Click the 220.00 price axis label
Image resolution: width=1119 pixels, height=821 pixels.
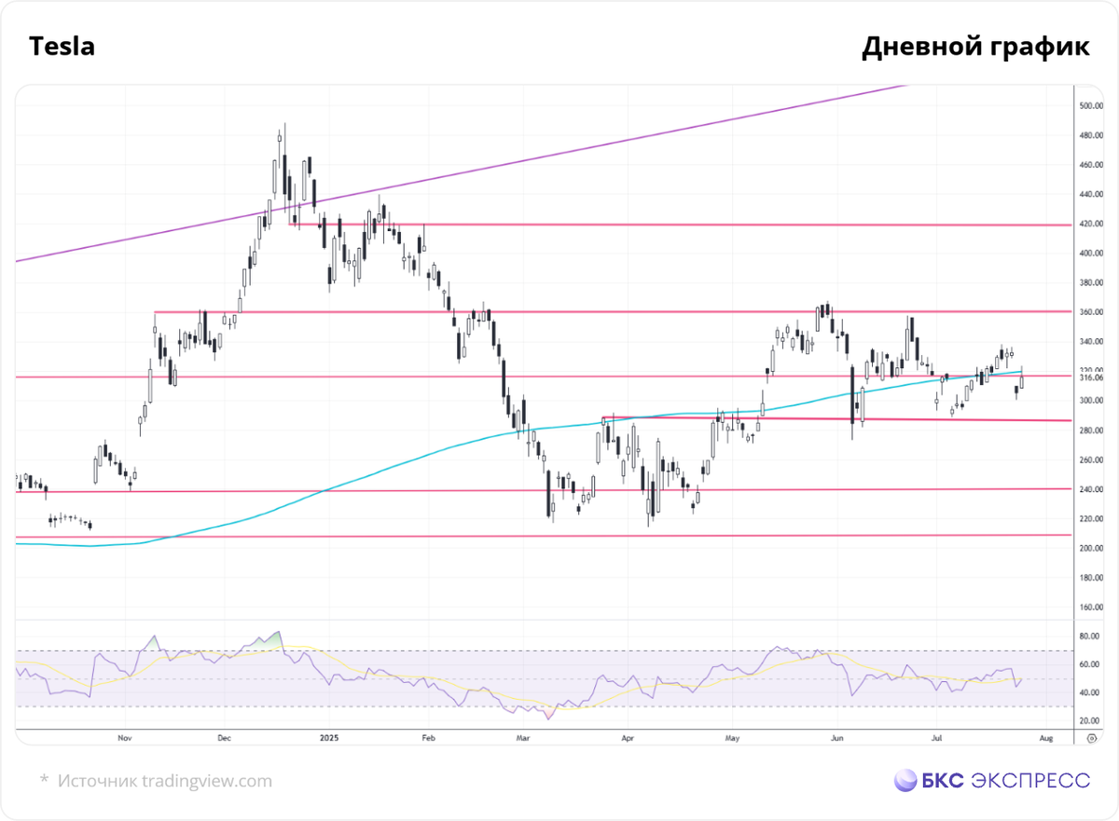click(x=1091, y=519)
